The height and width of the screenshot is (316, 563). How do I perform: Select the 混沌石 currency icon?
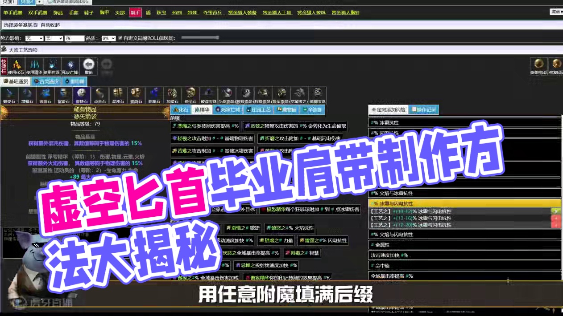click(x=117, y=94)
